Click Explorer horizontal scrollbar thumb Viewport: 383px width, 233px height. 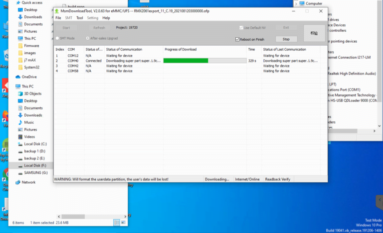coord(73,217)
